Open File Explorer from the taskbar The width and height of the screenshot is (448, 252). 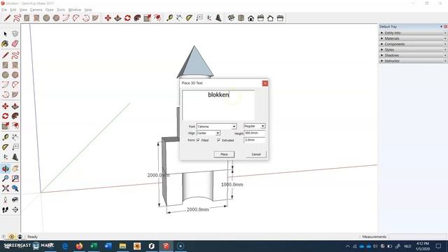click(x=122, y=246)
